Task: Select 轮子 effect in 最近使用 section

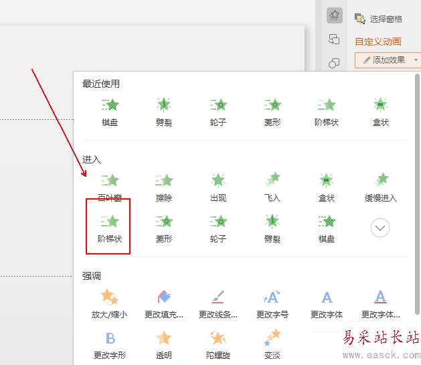Action: tap(218, 112)
